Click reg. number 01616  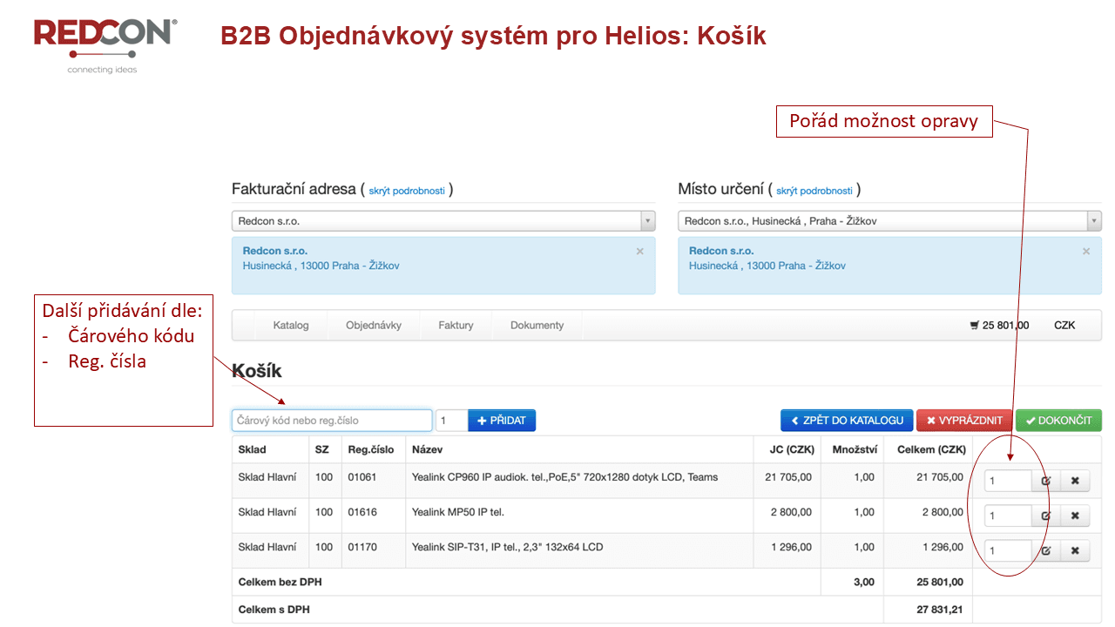pyautogui.click(x=362, y=512)
